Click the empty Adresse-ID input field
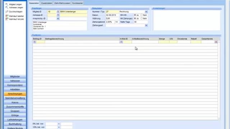Viewport: 230px width, 129px height. (x=52, y=15)
